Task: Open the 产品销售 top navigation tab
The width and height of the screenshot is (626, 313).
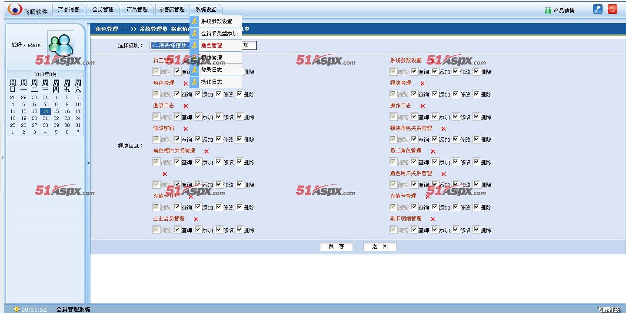Action: click(69, 9)
